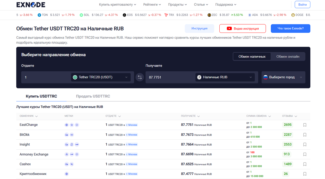Click the globe tag icon for Криптообменник
Image resolution: width=325 pixels, height=179 pixels.
(67, 174)
